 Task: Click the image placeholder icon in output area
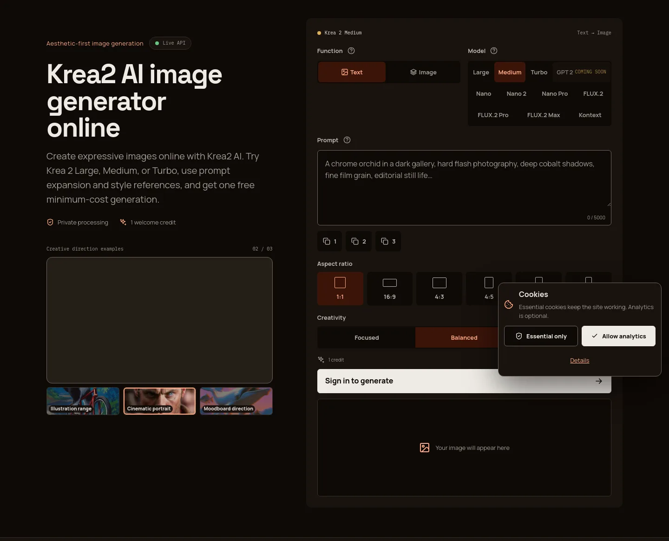pyautogui.click(x=425, y=448)
